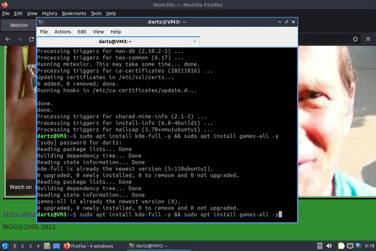Close the terminal window
This screenshot has width=376, height=251.
point(293,22)
